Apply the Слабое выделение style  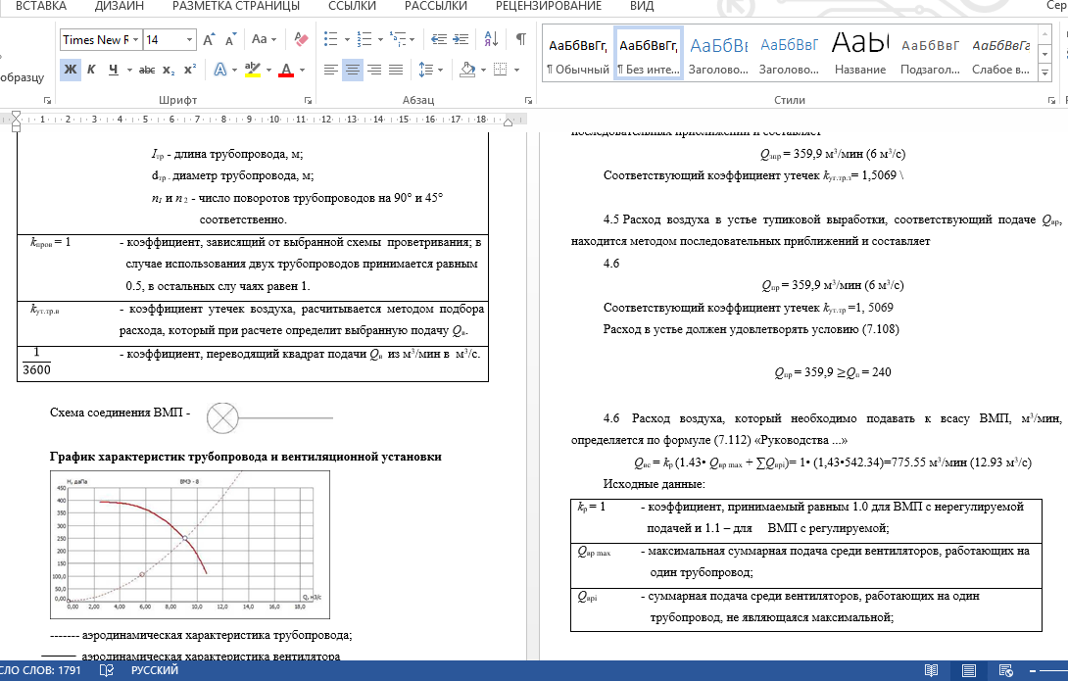point(1000,55)
